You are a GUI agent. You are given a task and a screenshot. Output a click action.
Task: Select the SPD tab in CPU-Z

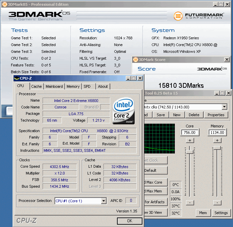point(87,86)
